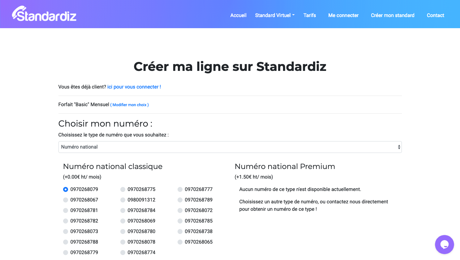The width and height of the screenshot is (460, 260).
Task: Click the 'Créer ma ligne sur Standardiz' heading
Action: (230, 67)
